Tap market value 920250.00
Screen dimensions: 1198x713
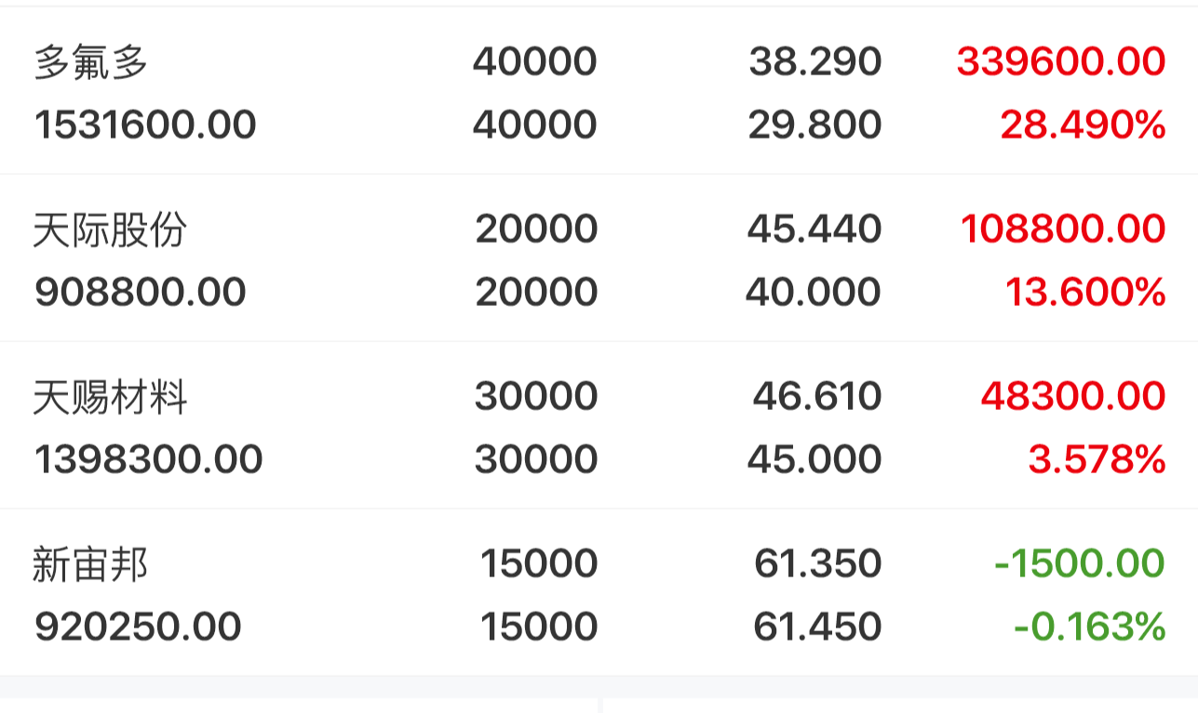[x=138, y=627]
